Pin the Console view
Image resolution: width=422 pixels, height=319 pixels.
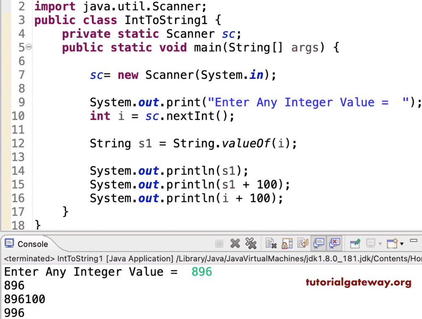tap(355, 243)
